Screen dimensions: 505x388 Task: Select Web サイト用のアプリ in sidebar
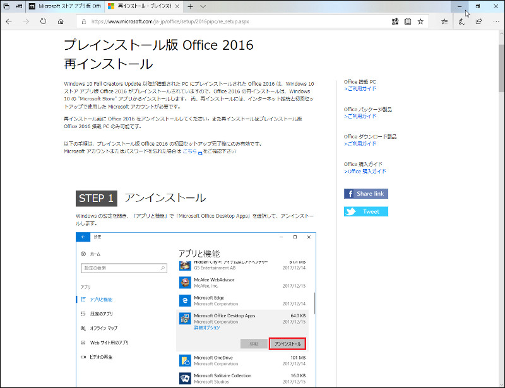(x=109, y=343)
